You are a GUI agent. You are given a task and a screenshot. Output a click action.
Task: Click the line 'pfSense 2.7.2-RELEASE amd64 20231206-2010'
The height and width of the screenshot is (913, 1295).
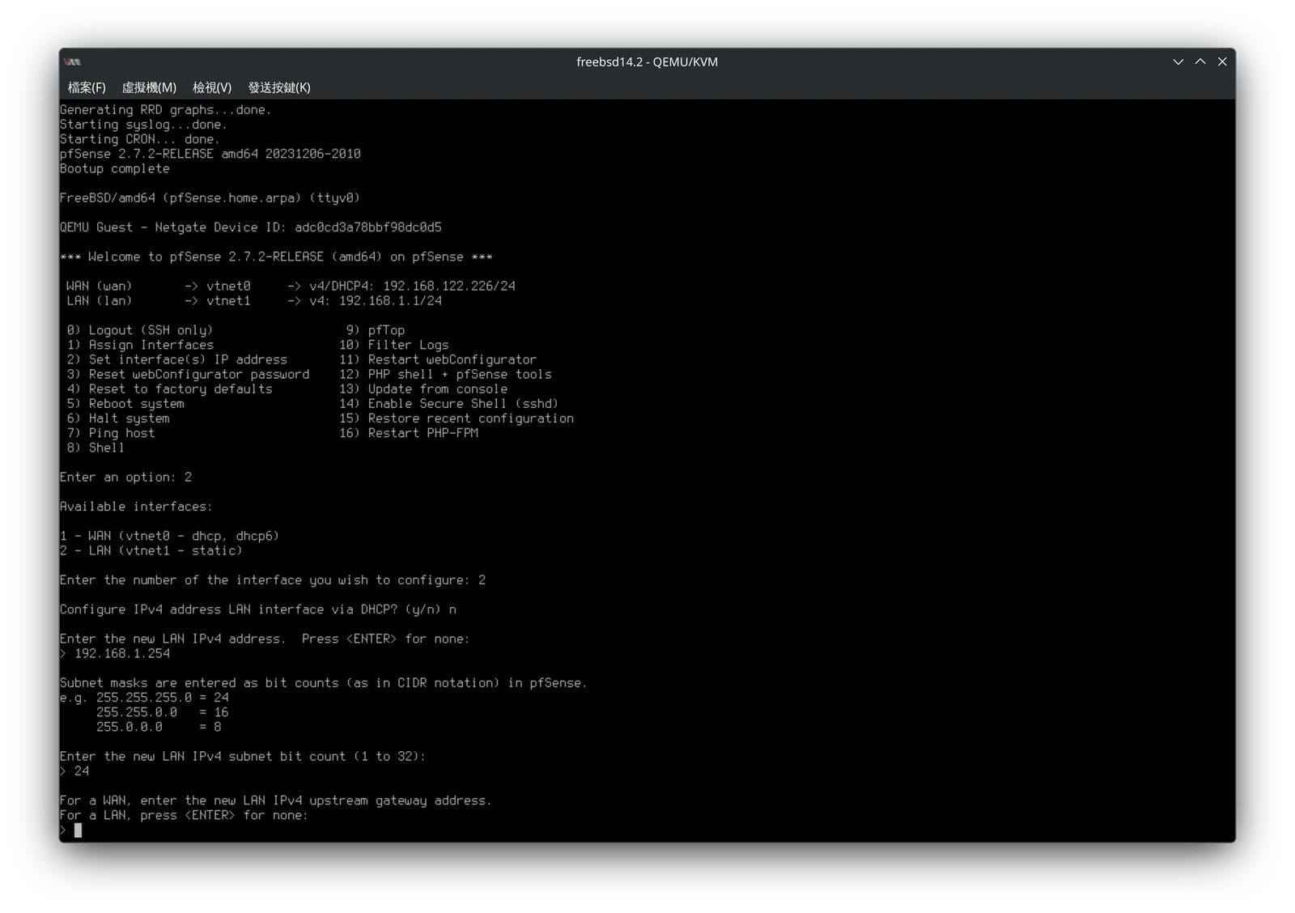(210, 154)
